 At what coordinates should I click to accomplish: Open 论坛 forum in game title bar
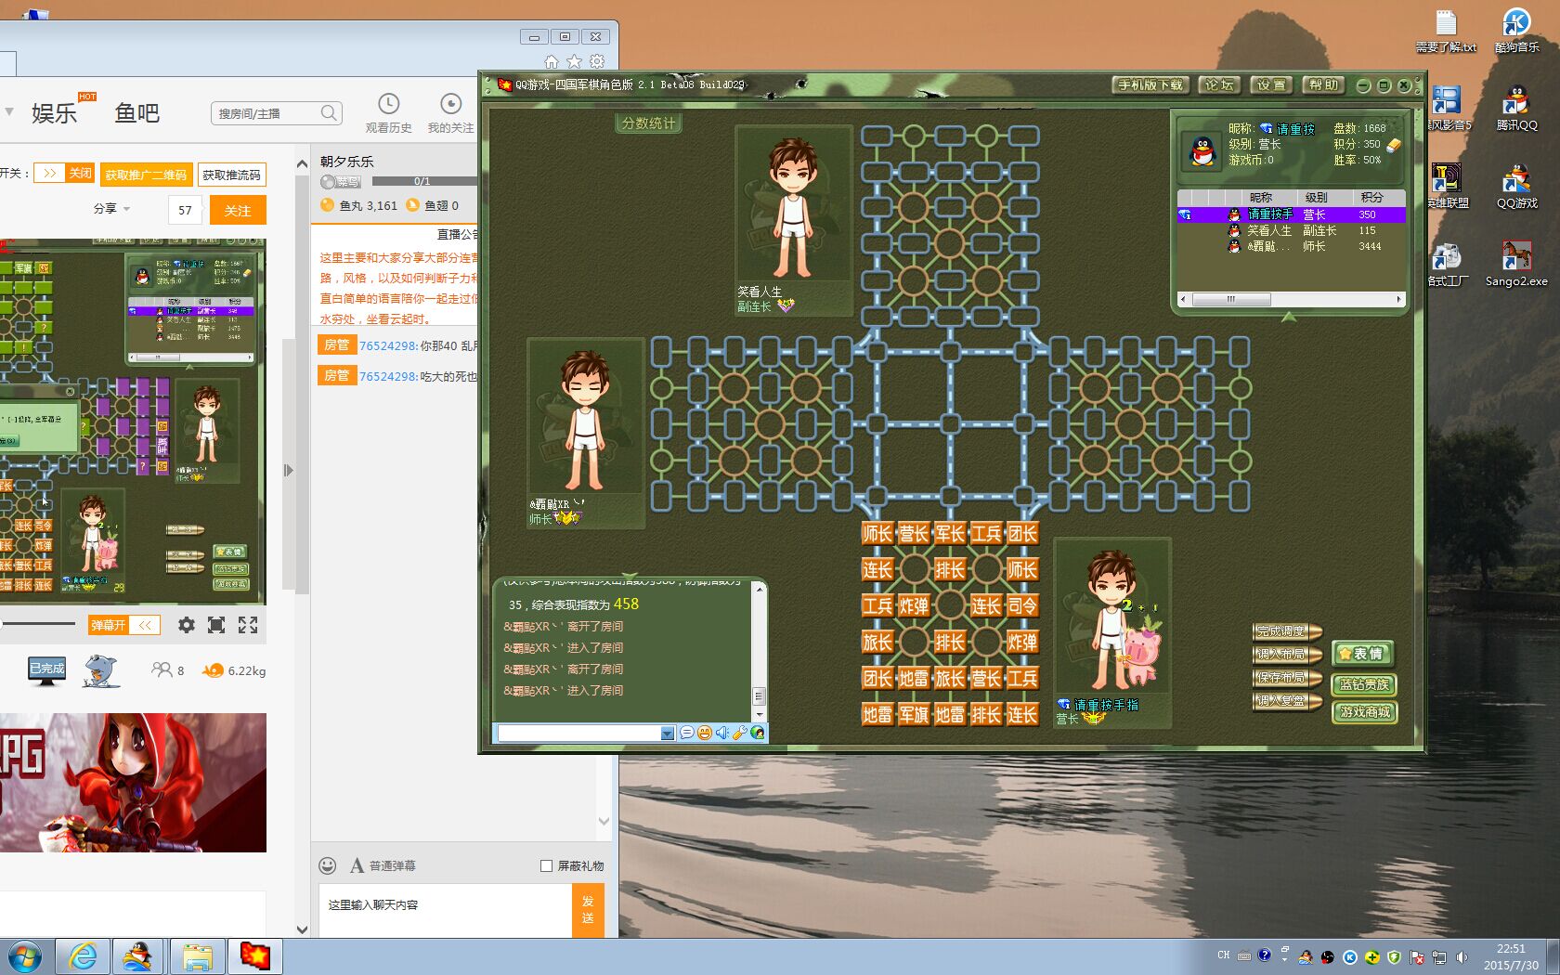tap(1219, 84)
